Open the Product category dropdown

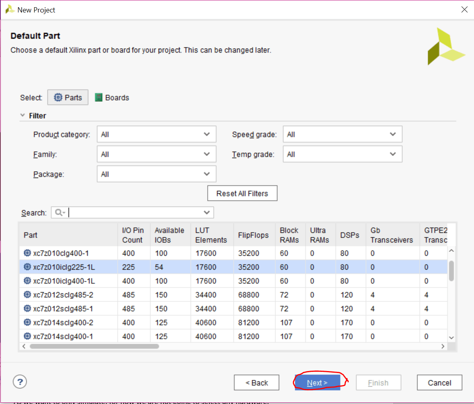coord(156,134)
